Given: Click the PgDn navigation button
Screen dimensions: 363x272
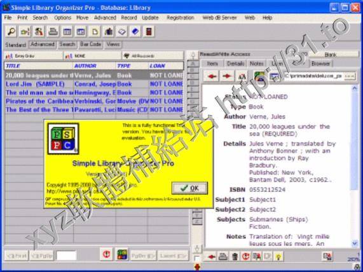Looking at the screenshot, I should 144,256.
